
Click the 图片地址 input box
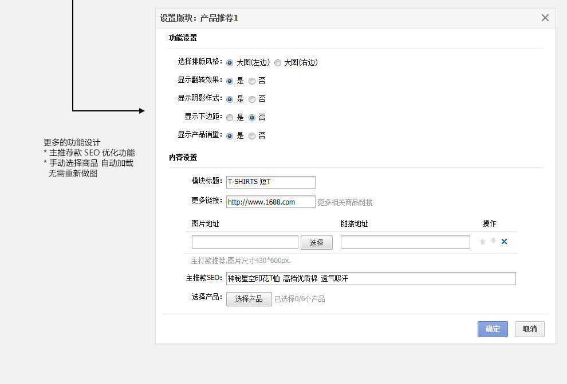point(245,242)
